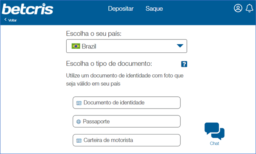Open the Chat speech bubbles icon

[x=214, y=131]
